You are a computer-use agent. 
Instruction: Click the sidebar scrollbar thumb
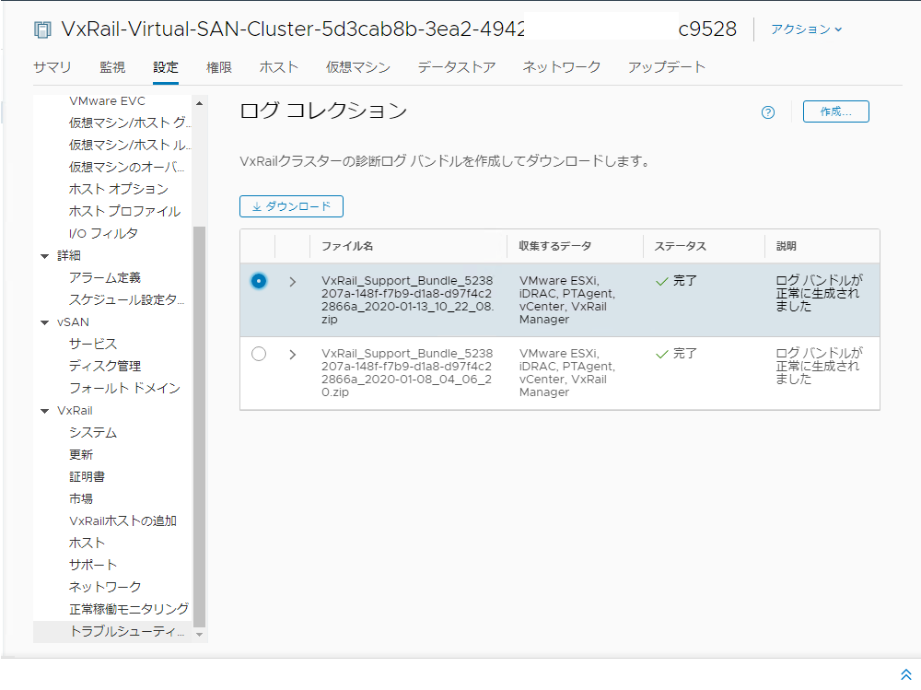click(x=199, y=427)
